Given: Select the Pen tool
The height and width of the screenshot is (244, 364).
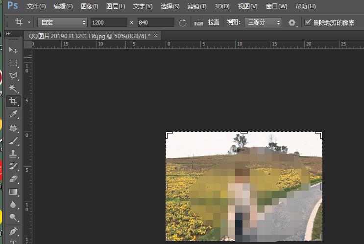Looking at the screenshot, I should pyautogui.click(x=13, y=231).
